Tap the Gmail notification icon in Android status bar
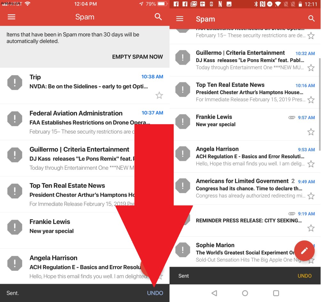 coord(194,4)
